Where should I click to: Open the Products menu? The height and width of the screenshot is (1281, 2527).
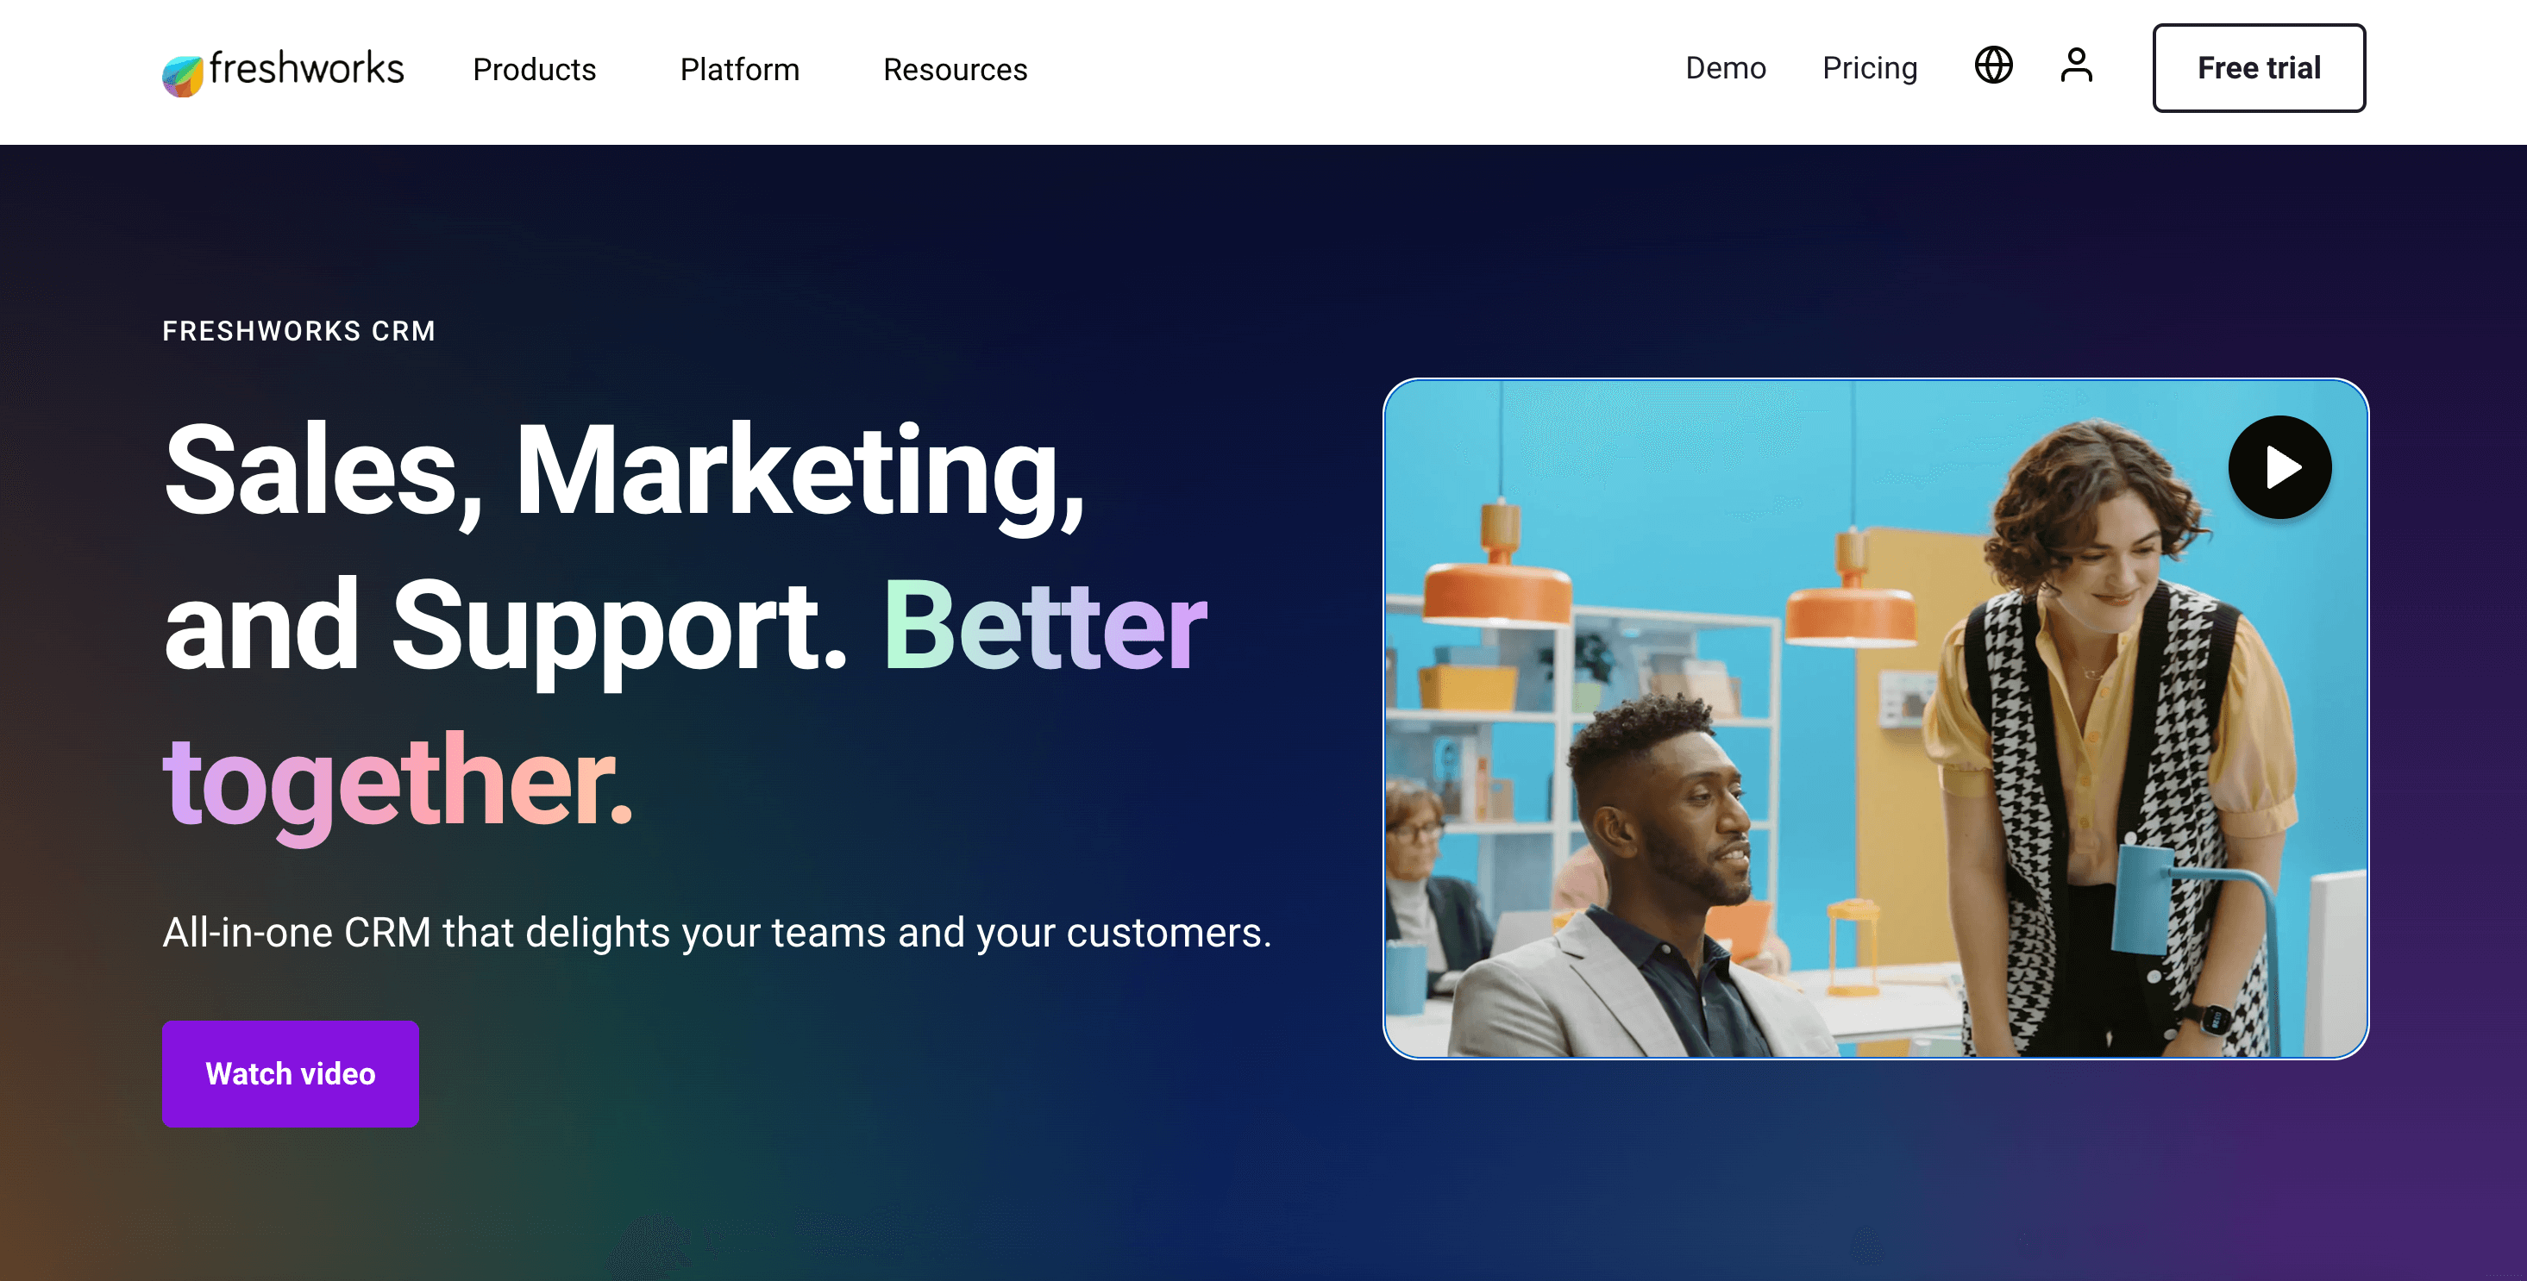tap(535, 70)
